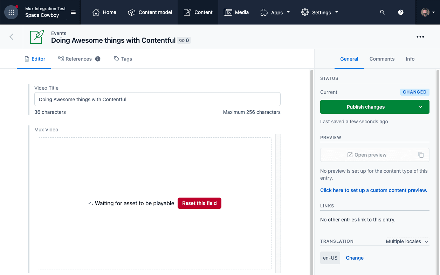Click the hamburger menu next to Space Cowboy
440x275 pixels.
tap(73, 12)
